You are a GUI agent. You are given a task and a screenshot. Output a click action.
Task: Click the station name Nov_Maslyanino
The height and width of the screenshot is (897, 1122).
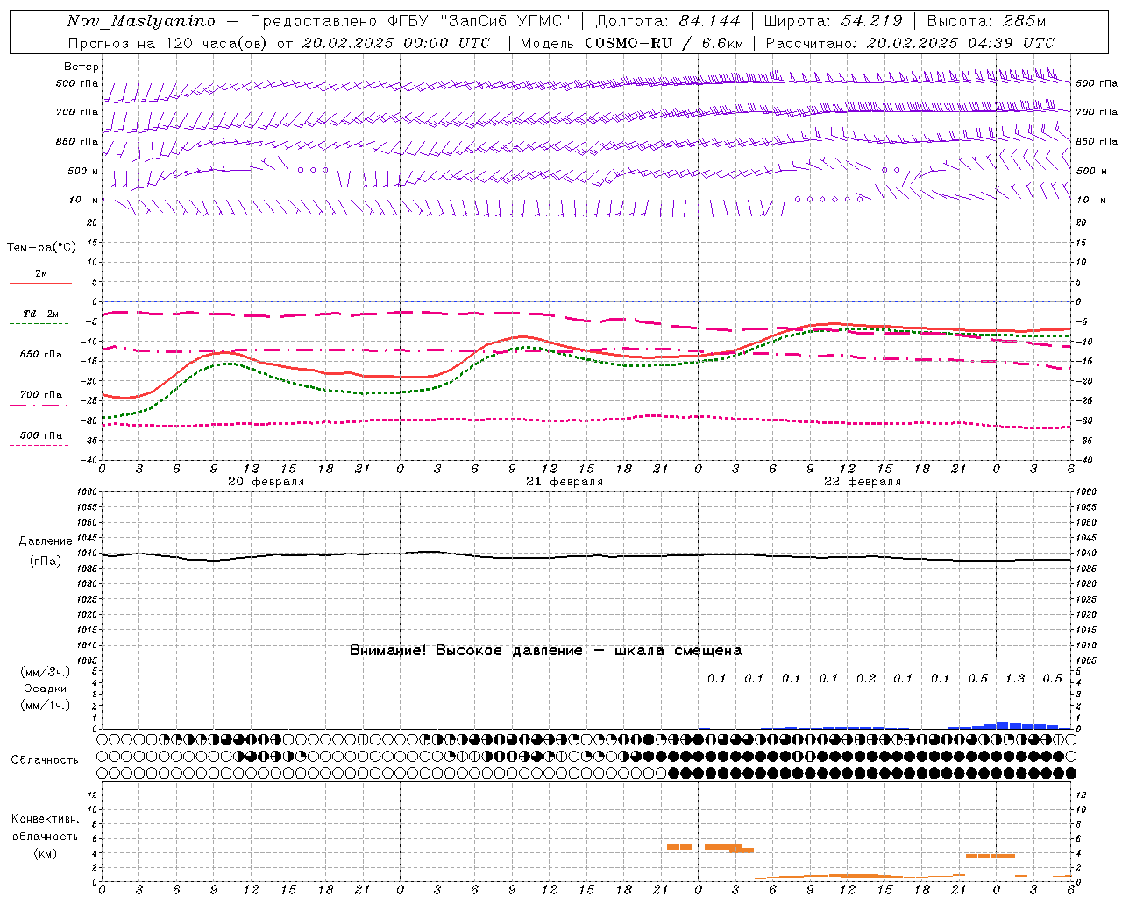click(x=140, y=22)
